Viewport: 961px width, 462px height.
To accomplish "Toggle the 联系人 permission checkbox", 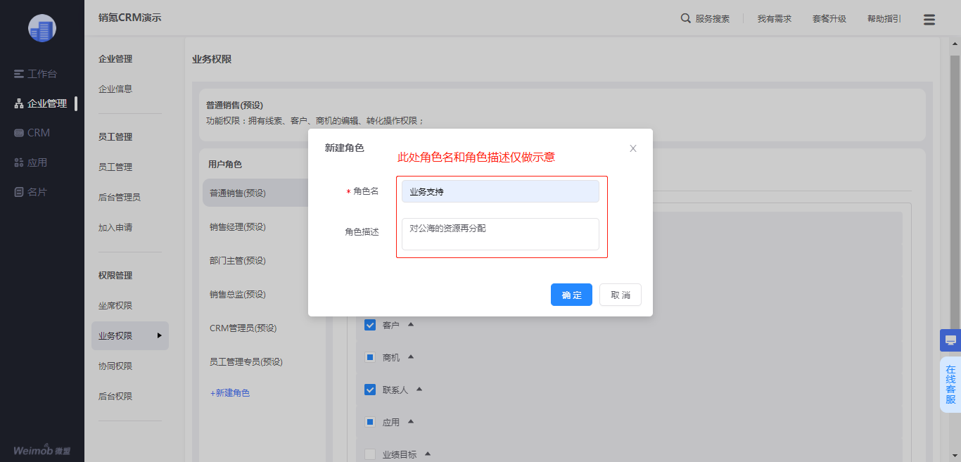I will pyautogui.click(x=370, y=390).
